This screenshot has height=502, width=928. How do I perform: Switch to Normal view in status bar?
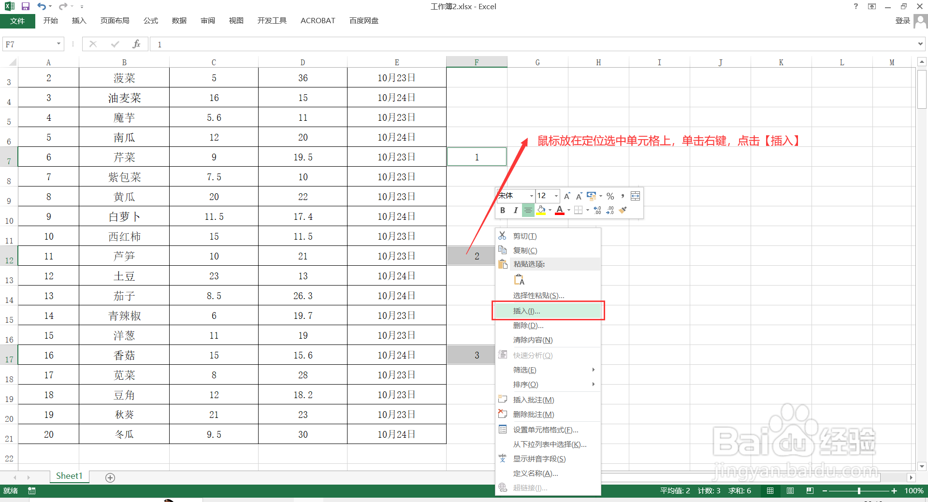tap(770, 491)
